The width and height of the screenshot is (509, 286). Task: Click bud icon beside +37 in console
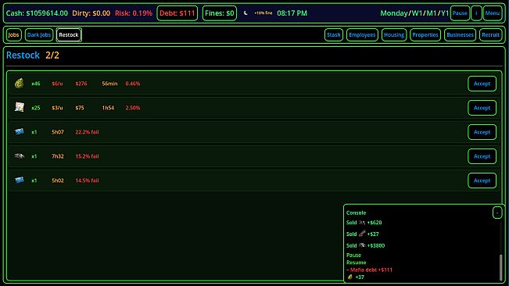pyautogui.click(x=350, y=277)
